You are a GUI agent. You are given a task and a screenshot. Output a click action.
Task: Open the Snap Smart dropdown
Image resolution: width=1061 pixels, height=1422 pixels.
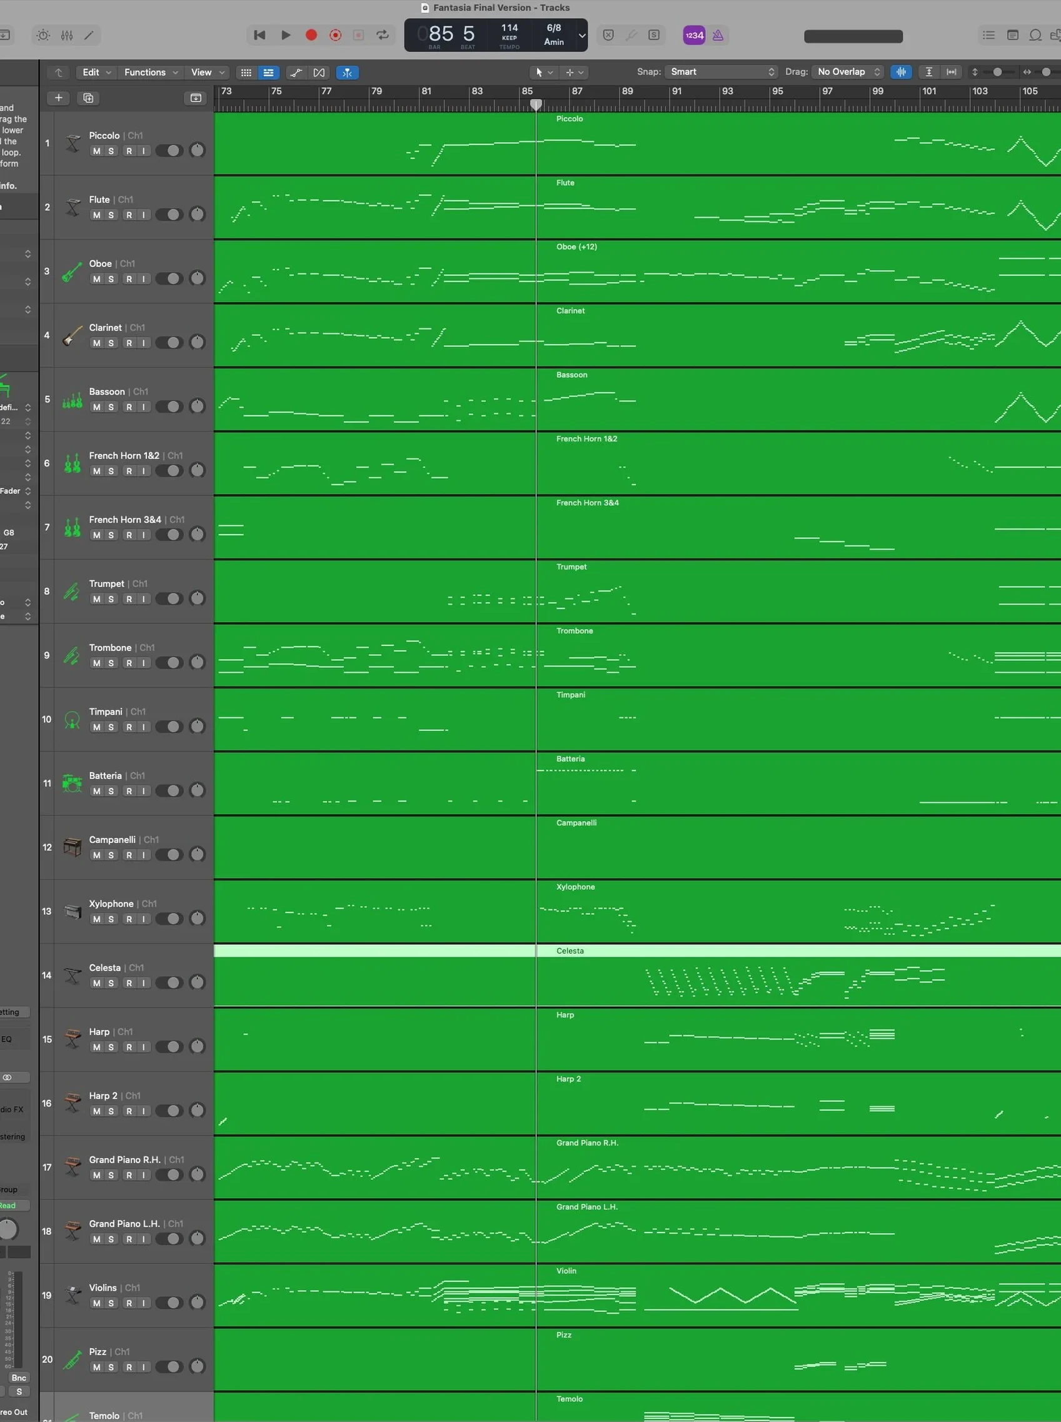(x=722, y=72)
